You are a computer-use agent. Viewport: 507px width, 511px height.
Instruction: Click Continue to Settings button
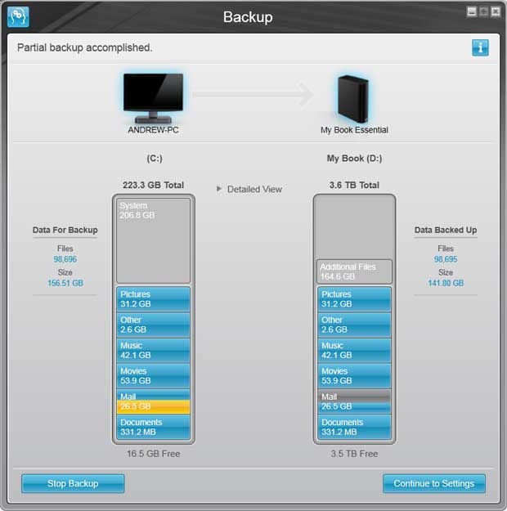(x=434, y=483)
